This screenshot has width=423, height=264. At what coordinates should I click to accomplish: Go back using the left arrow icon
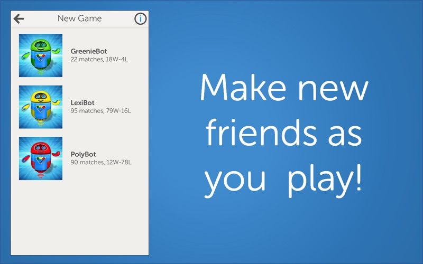pyautogui.click(x=19, y=18)
